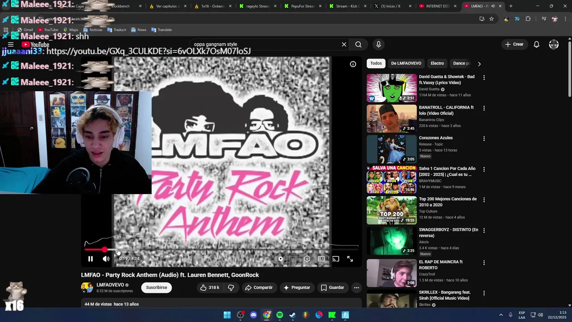572x322 pixels.
Task: Open options for the SWAGGERBOYZ DISTINTO video
Action: point(484,231)
